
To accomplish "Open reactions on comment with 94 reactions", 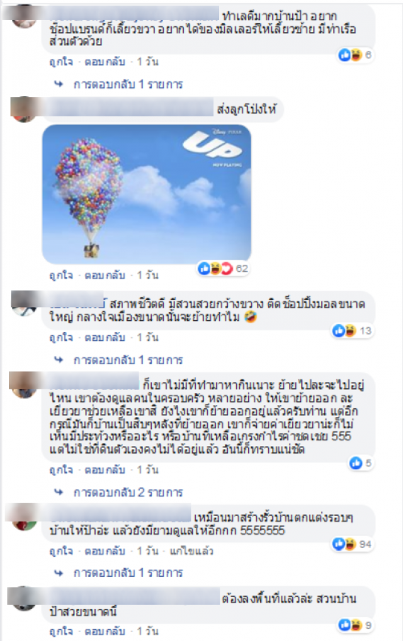I will (352, 545).
